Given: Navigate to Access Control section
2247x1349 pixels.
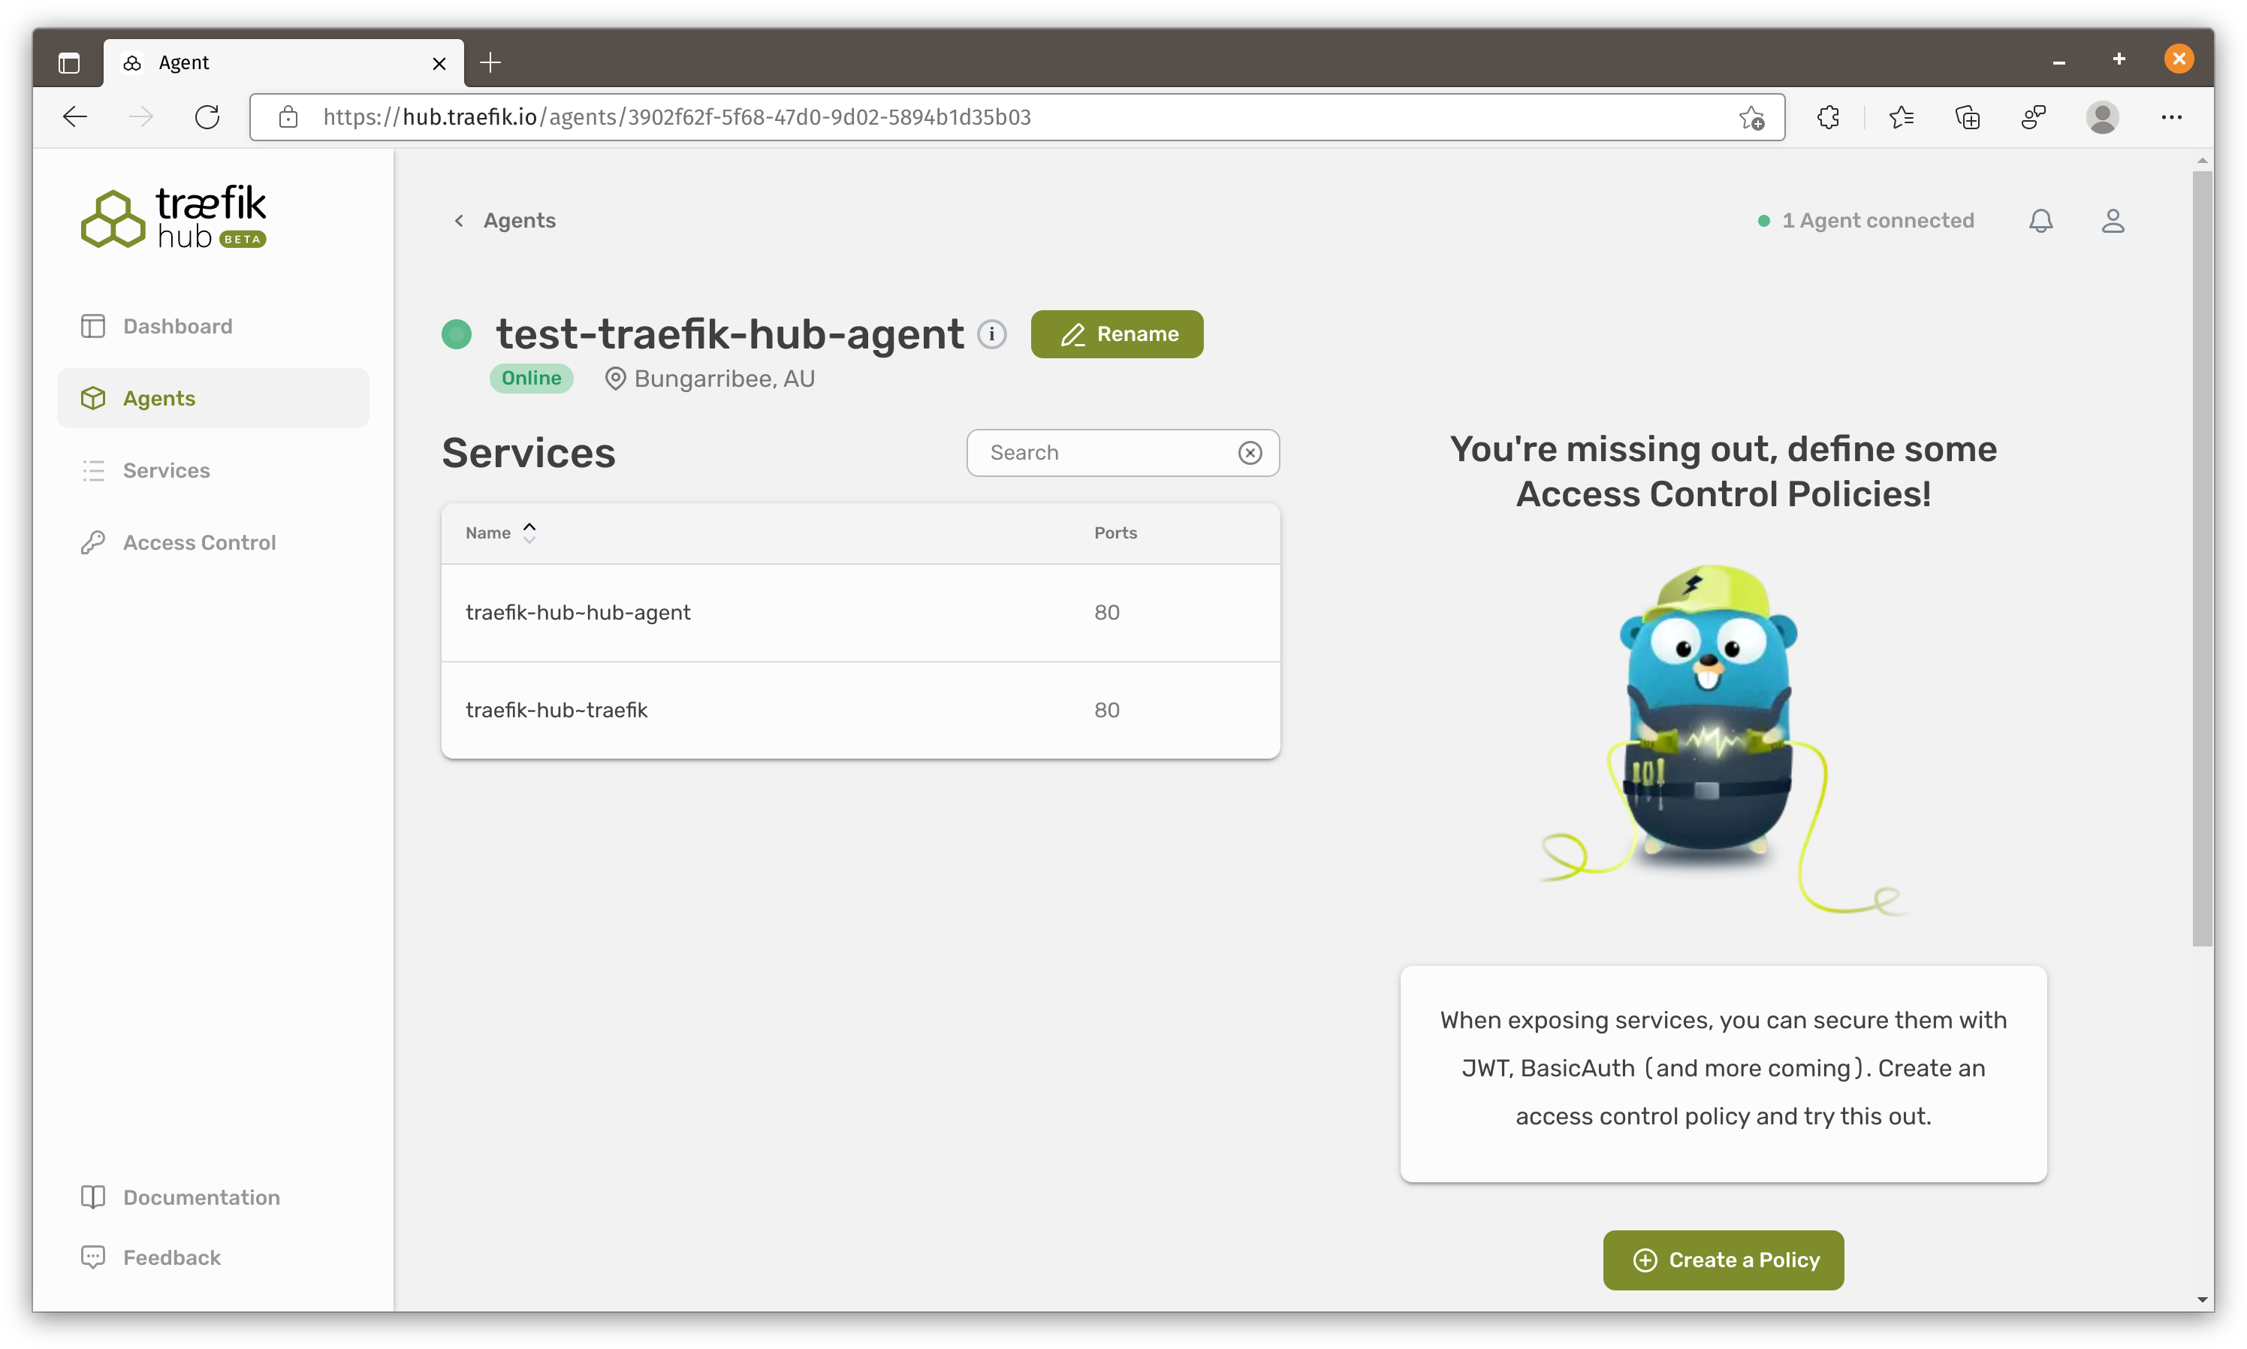Looking at the screenshot, I should [199, 543].
